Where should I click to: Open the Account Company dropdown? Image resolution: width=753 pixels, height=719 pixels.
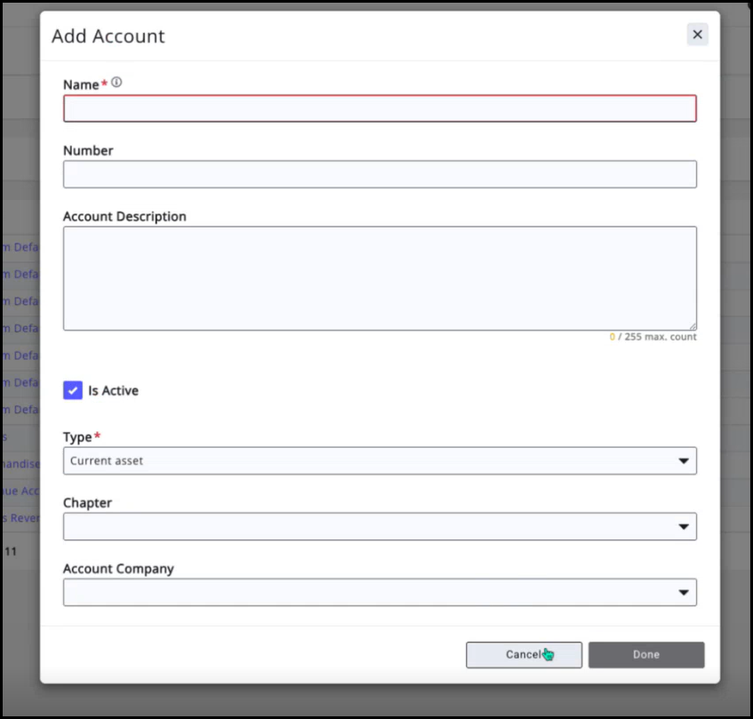(373, 592)
